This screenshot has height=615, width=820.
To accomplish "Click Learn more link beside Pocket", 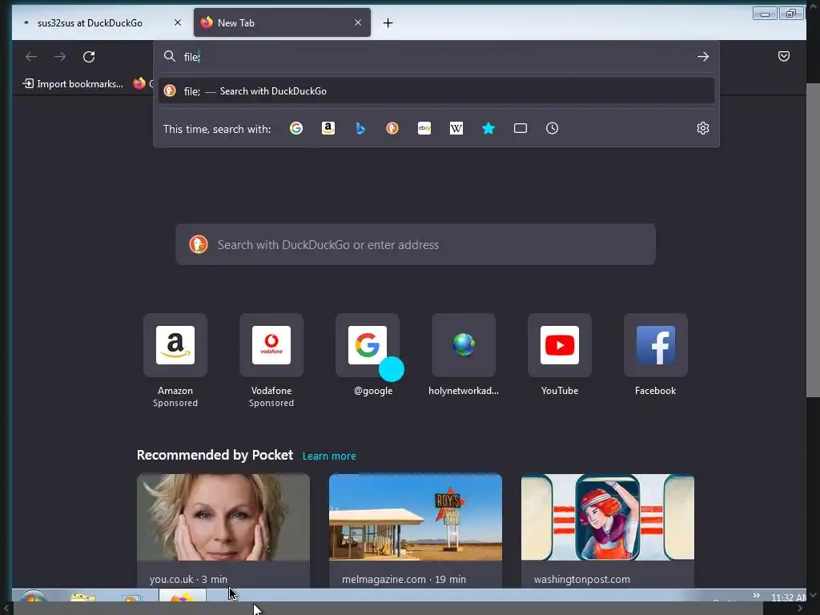I will coord(329,456).
